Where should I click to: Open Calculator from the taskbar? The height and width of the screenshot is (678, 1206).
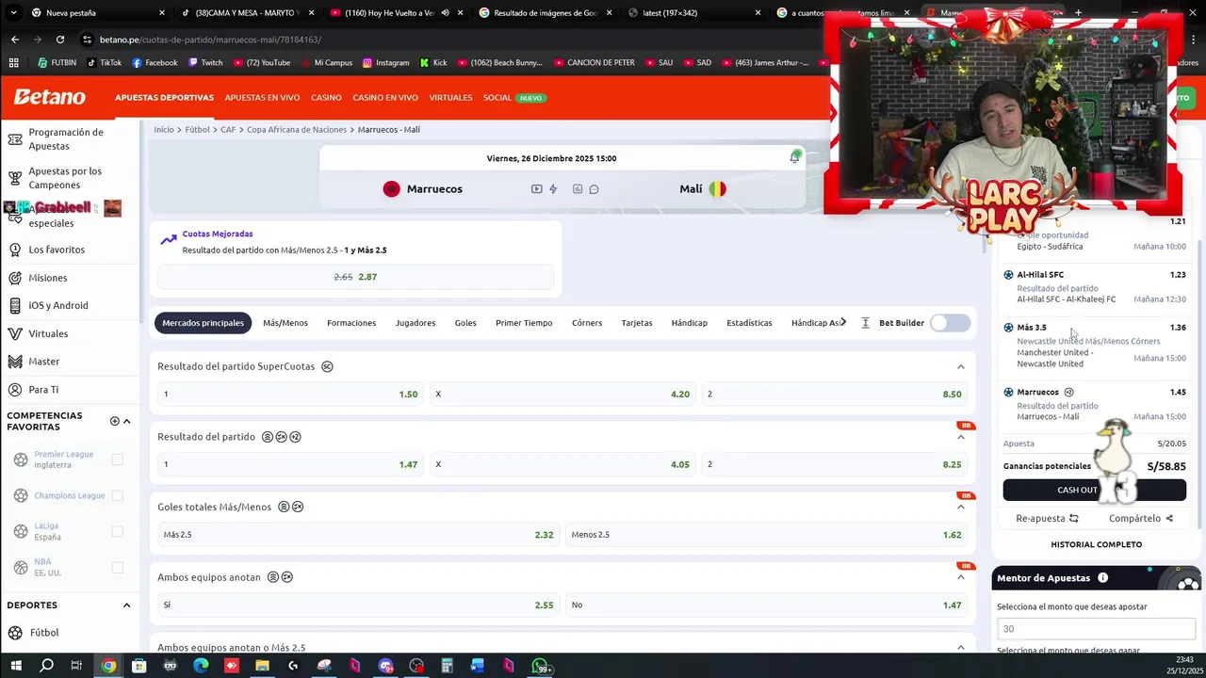coord(447,667)
